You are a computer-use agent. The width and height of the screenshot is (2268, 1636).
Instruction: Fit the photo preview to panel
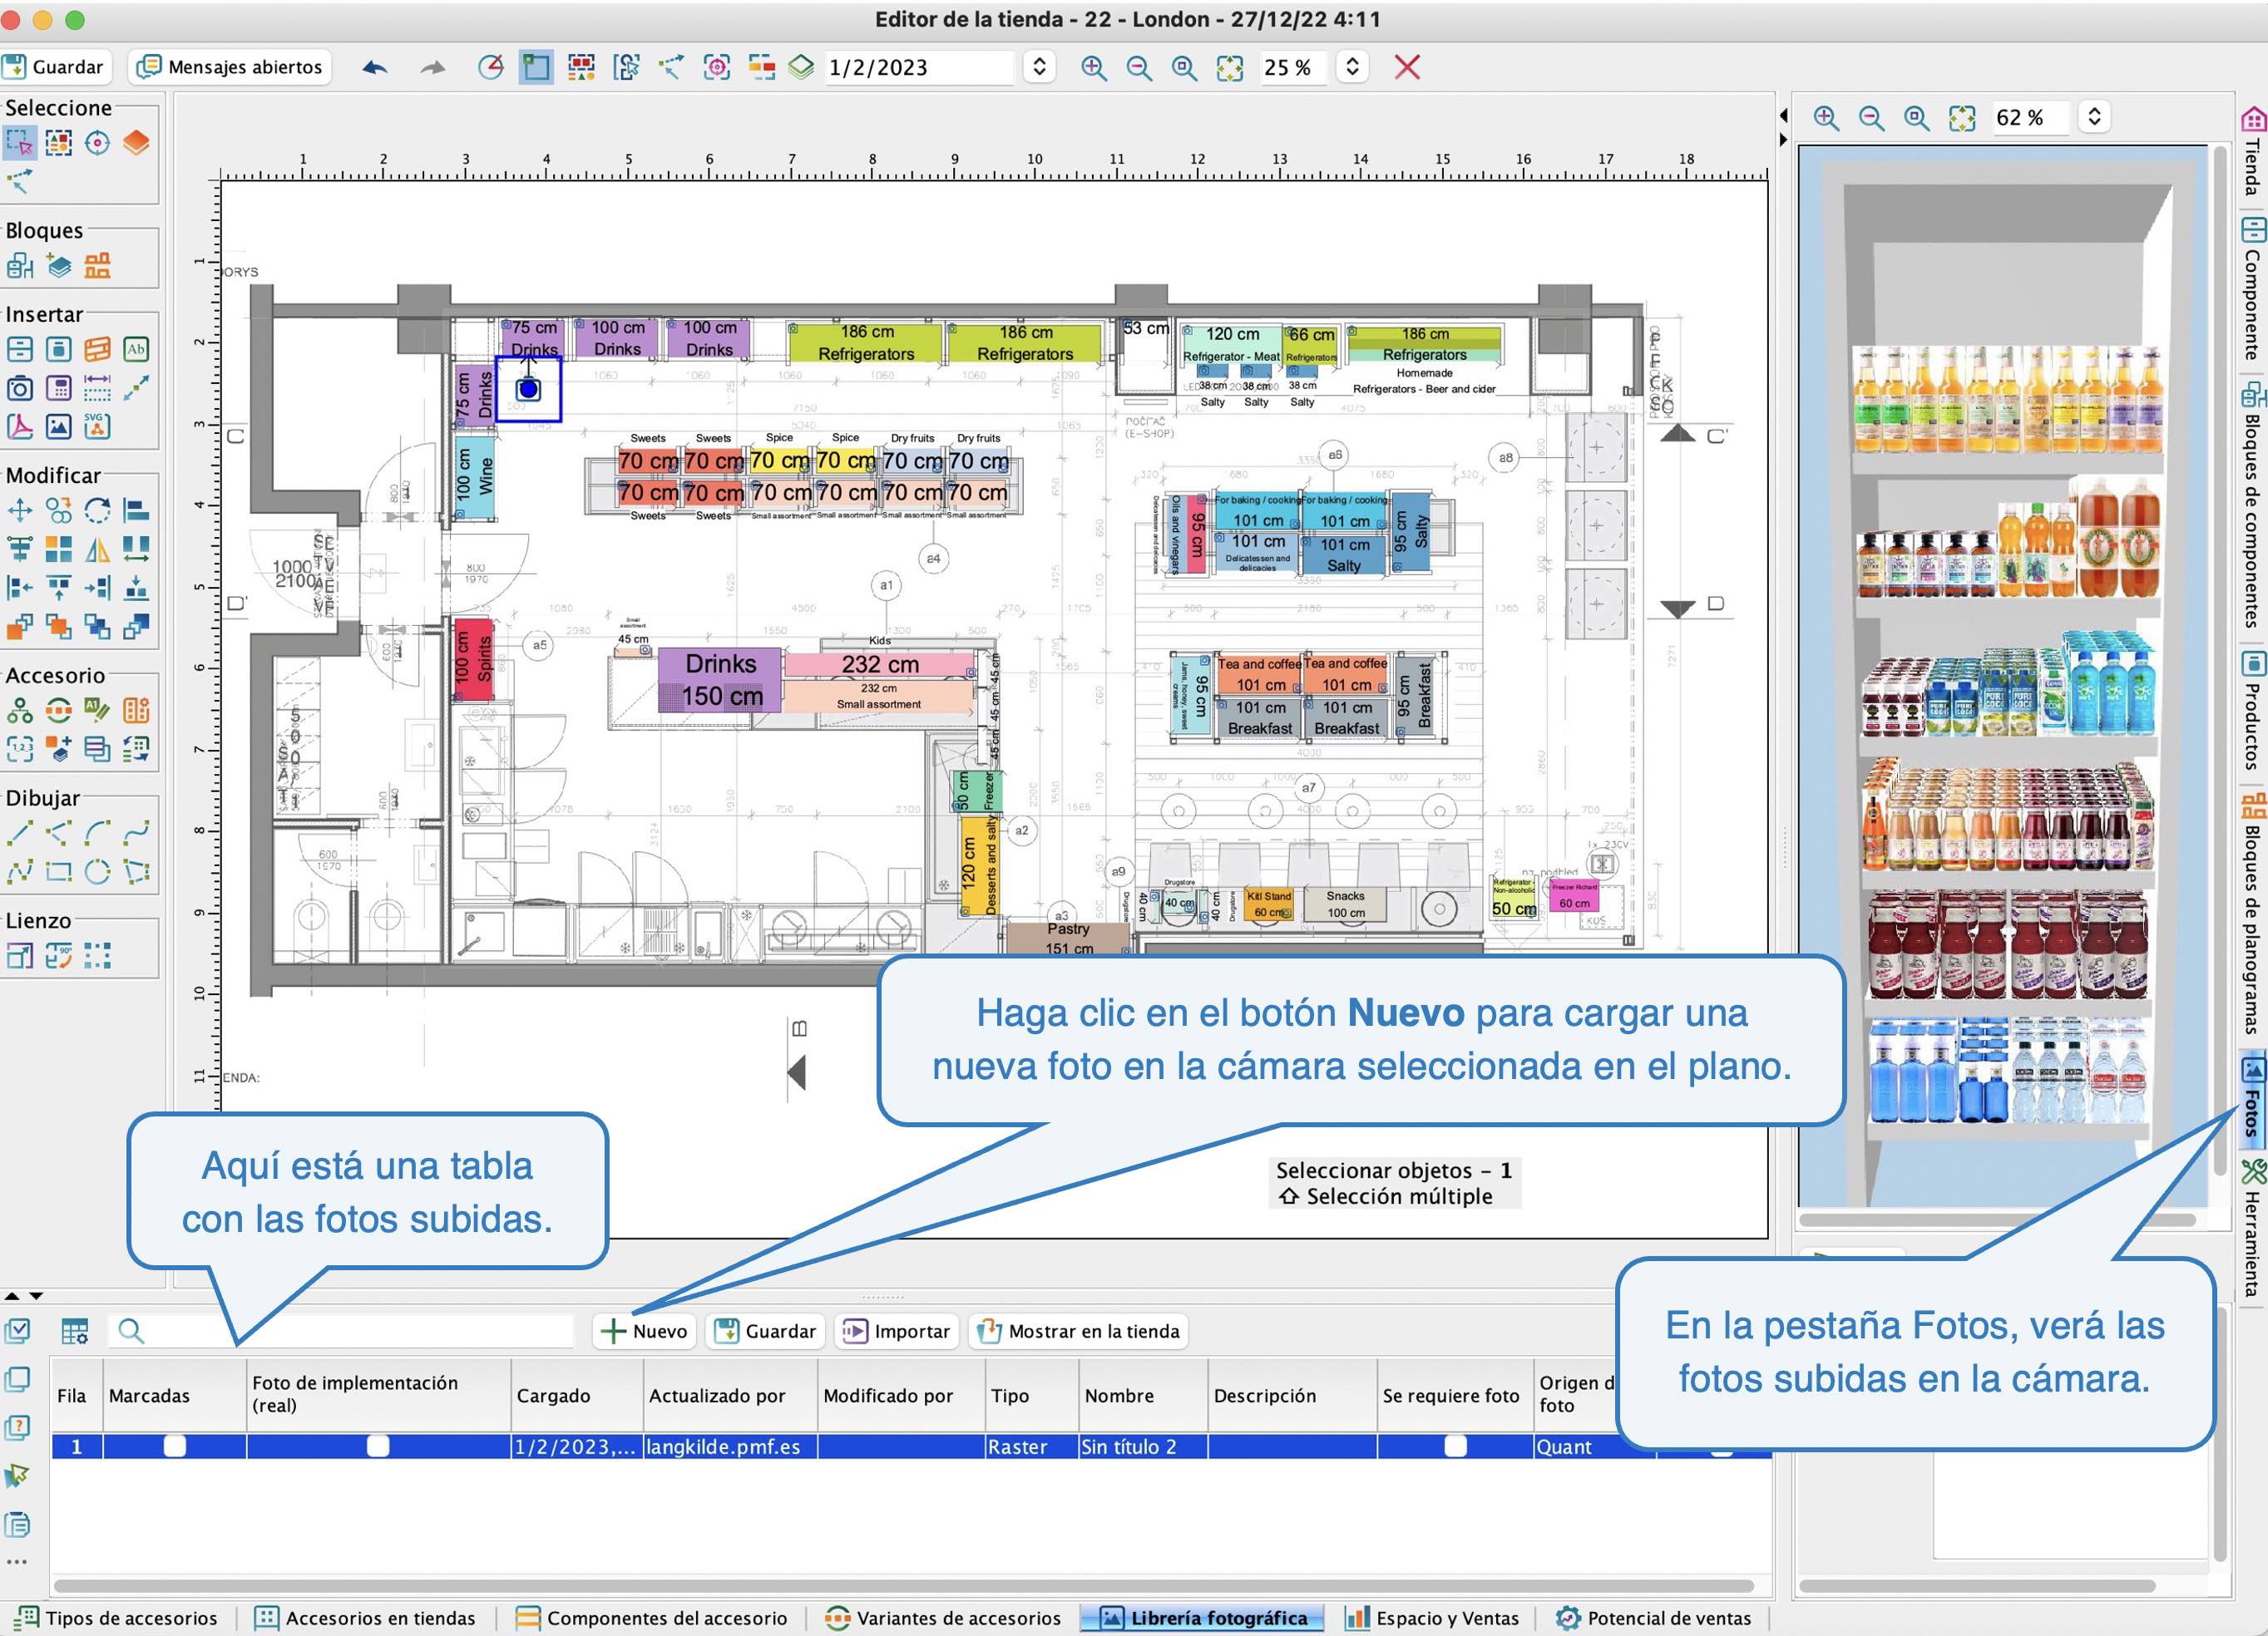coord(1962,118)
